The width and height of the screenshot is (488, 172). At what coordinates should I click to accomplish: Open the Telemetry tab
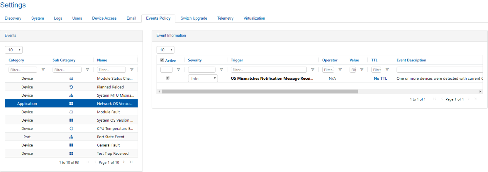(x=225, y=18)
